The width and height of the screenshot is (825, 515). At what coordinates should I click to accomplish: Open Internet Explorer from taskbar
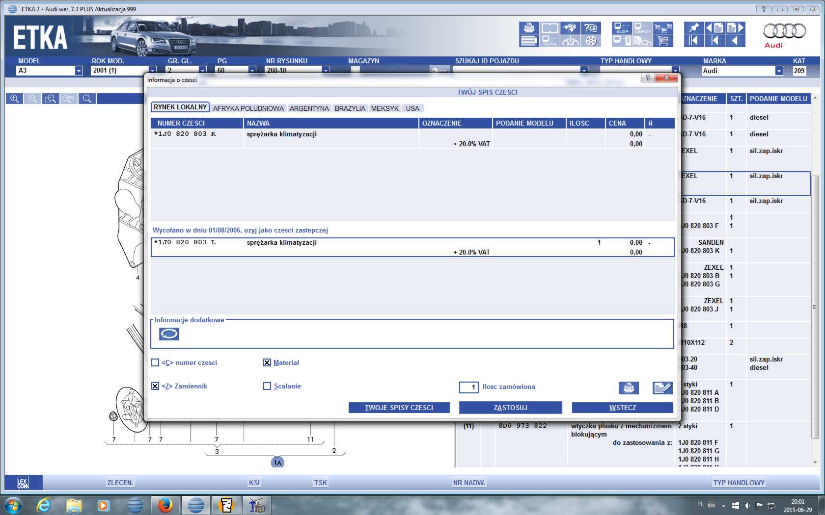44,505
